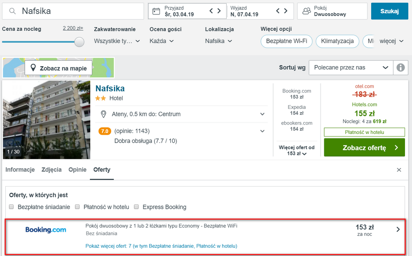Open the Lokalizacja Nafsika dropdown
Image resolution: width=412 pixels, height=256 pixels.
219,41
